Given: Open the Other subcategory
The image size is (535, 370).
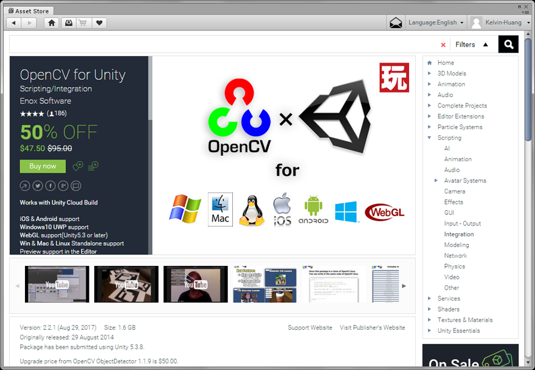Looking at the screenshot, I should click(451, 288).
